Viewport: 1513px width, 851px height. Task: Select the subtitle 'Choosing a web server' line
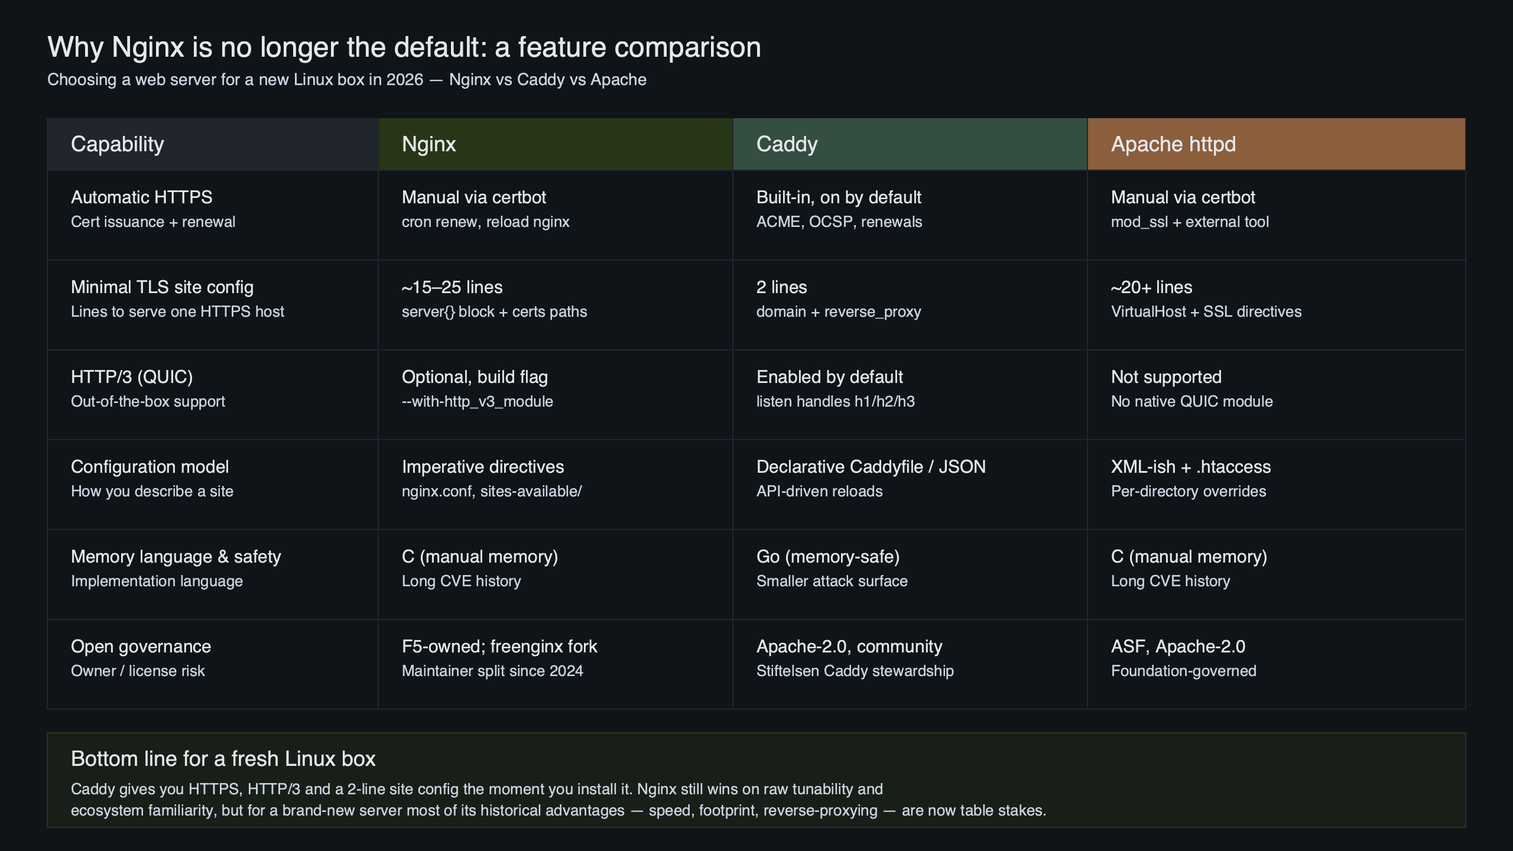click(347, 80)
